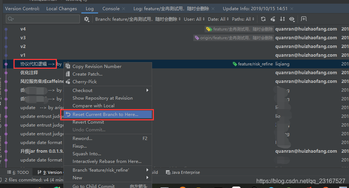Choose Compare with Local
Viewport: 349px width, 188px height.
108,106
